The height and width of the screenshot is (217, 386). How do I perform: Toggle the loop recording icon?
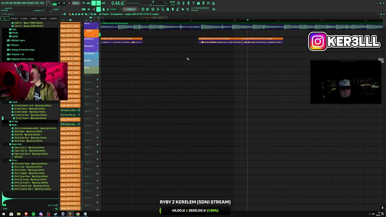pyautogui.click(x=103, y=3)
